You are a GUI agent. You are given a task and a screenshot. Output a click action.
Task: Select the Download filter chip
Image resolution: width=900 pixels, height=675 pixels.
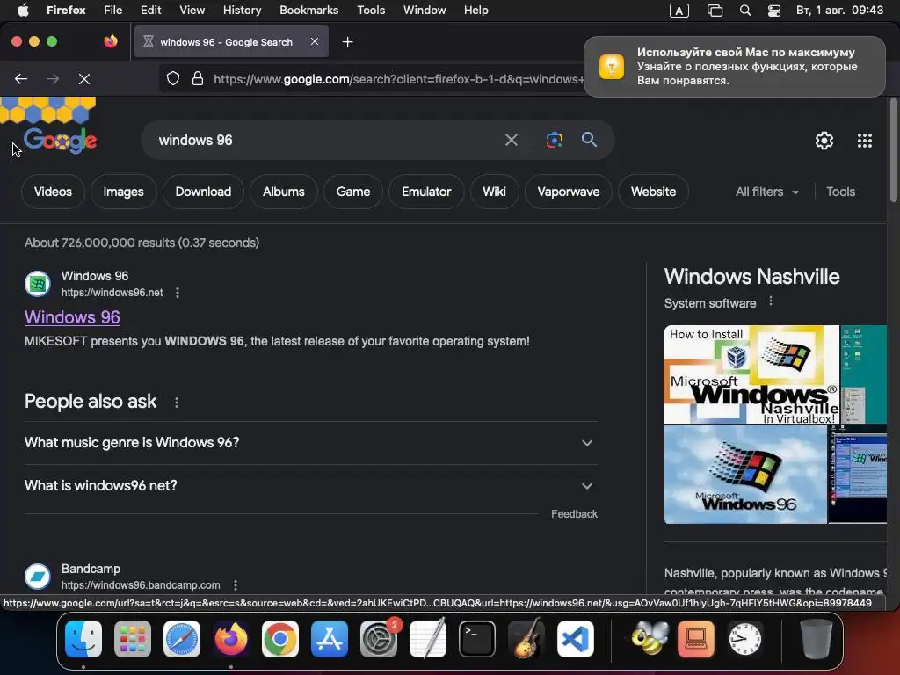click(x=203, y=192)
